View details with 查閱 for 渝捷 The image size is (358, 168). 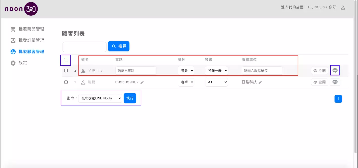pos(319,82)
